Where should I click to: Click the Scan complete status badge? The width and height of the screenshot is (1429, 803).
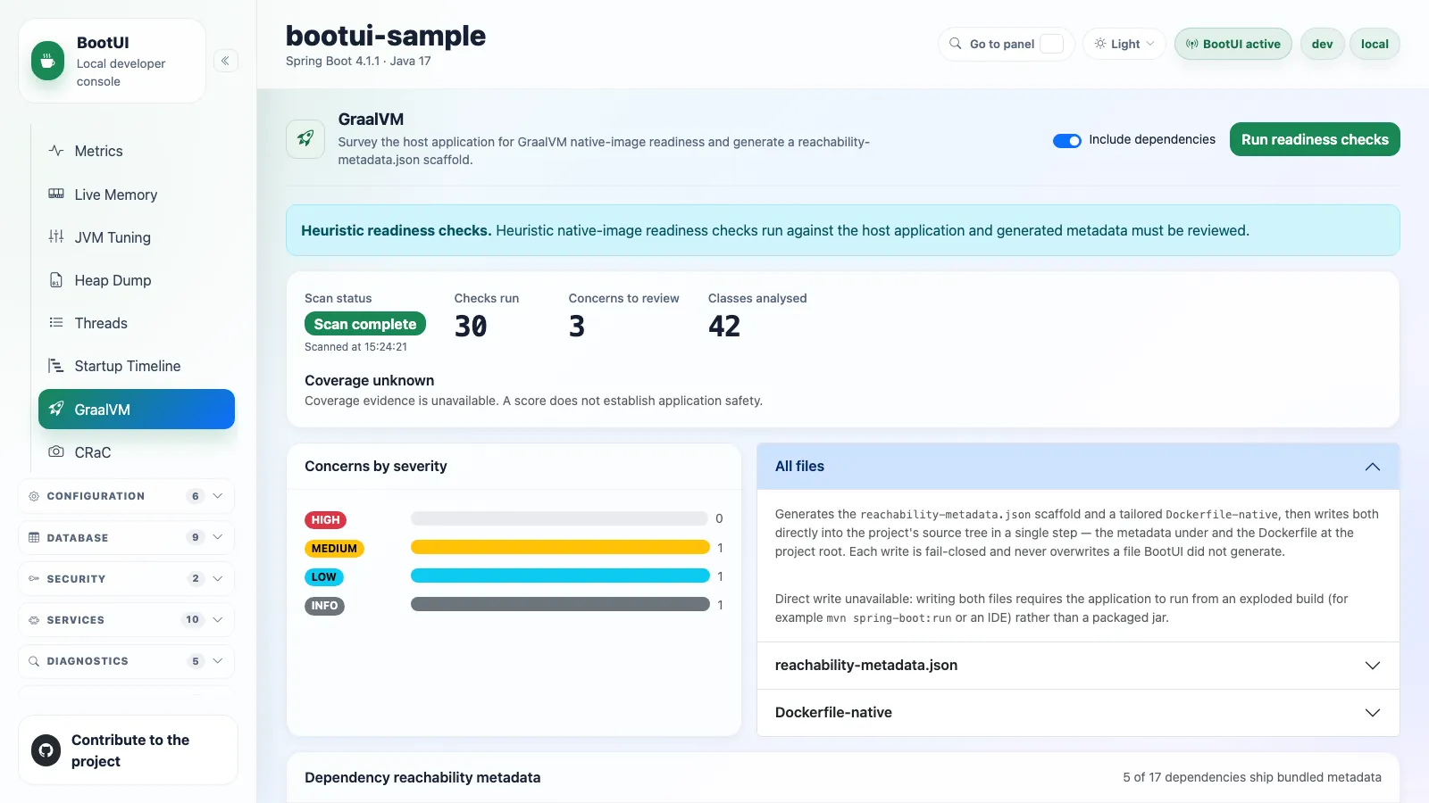365,324
